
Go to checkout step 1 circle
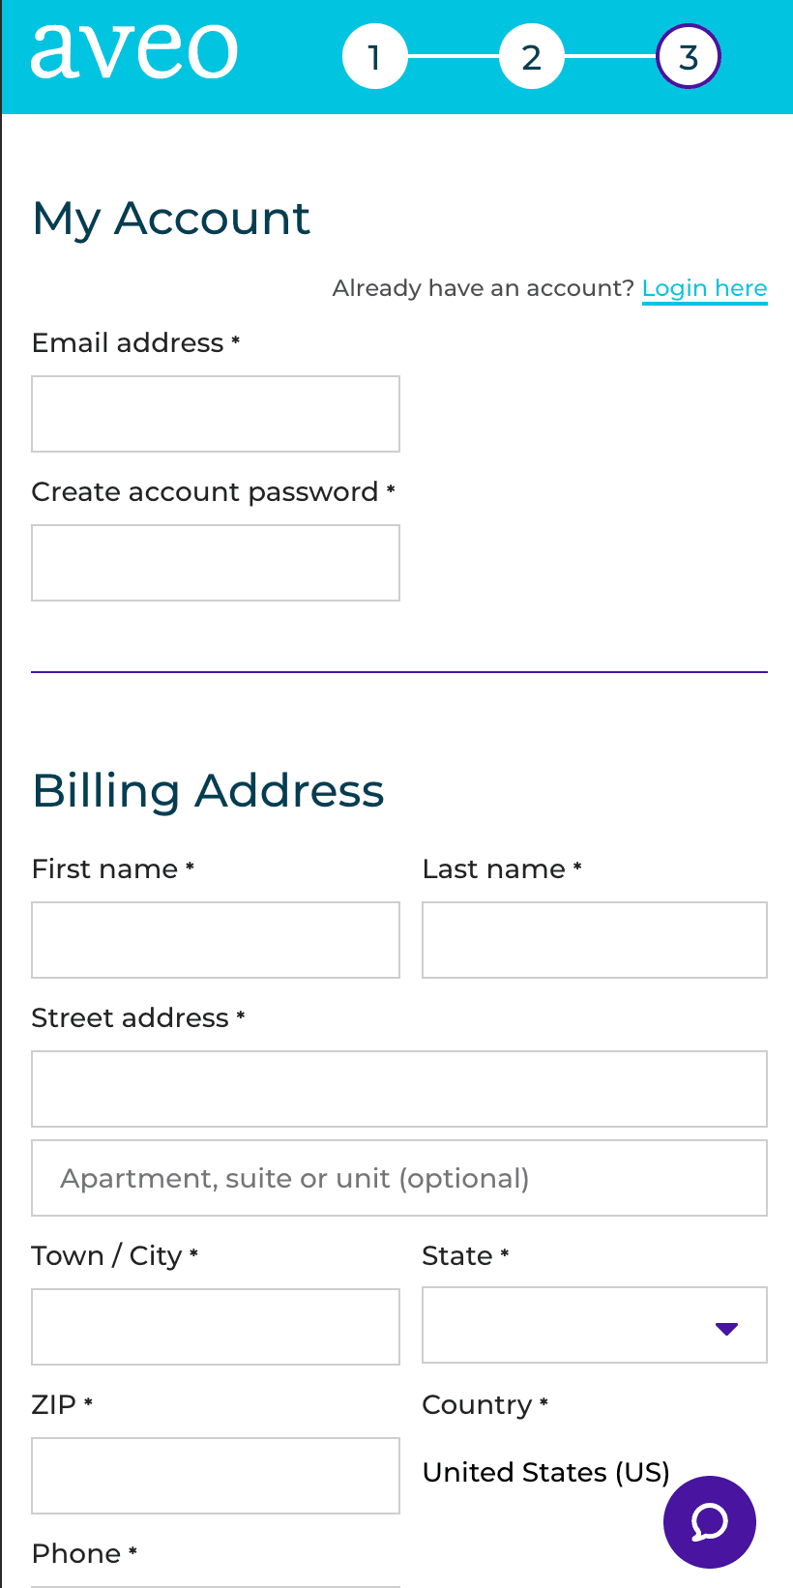tap(374, 57)
